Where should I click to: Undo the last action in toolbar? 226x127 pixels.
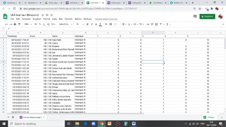(7, 24)
